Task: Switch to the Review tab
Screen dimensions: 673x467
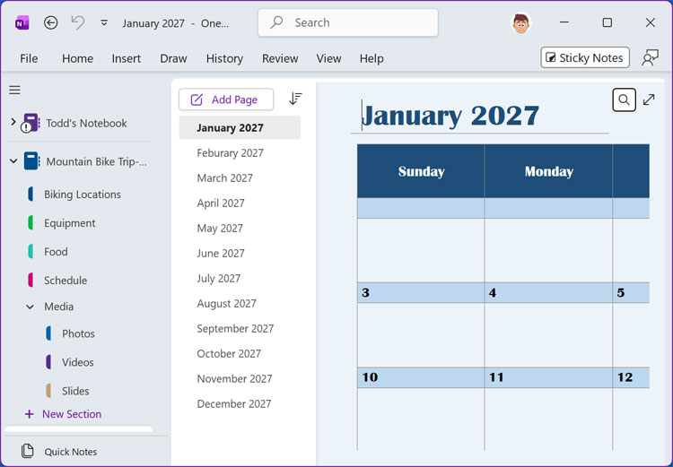Action: pos(280,58)
